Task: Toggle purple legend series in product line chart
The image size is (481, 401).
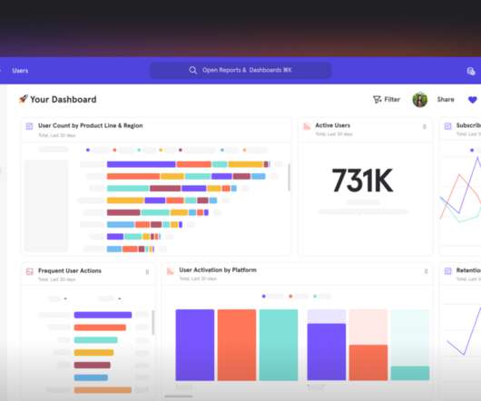Action: pos(88,150)
